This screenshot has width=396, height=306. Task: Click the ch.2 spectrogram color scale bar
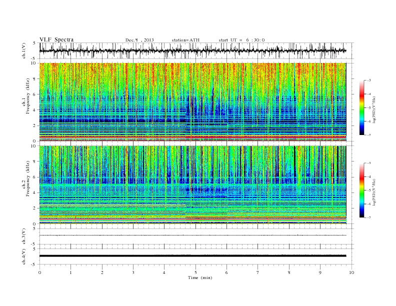pyautogui.click(x=361, y=190)
